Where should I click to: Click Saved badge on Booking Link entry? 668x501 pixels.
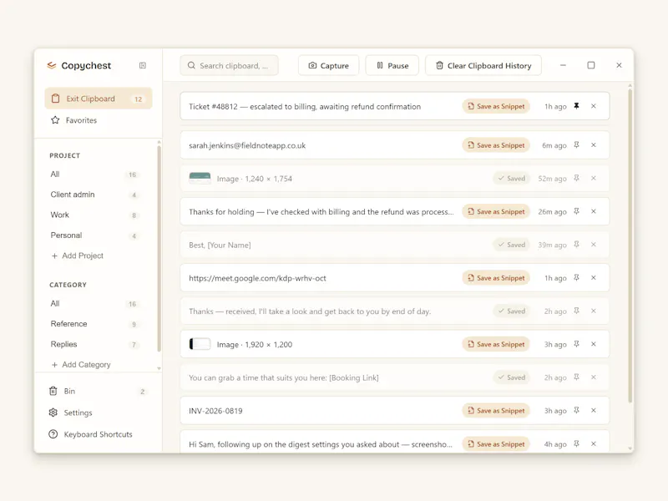(x=511, y=377)
